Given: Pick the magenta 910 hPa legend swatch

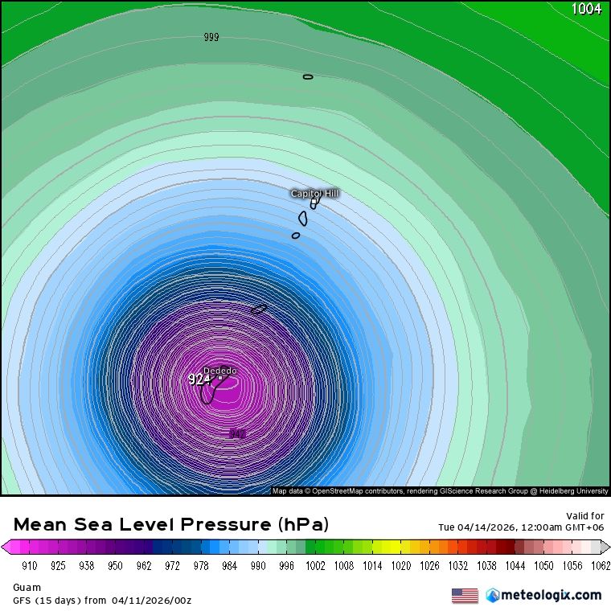Looking at the screenshot, I should point(30,547).
